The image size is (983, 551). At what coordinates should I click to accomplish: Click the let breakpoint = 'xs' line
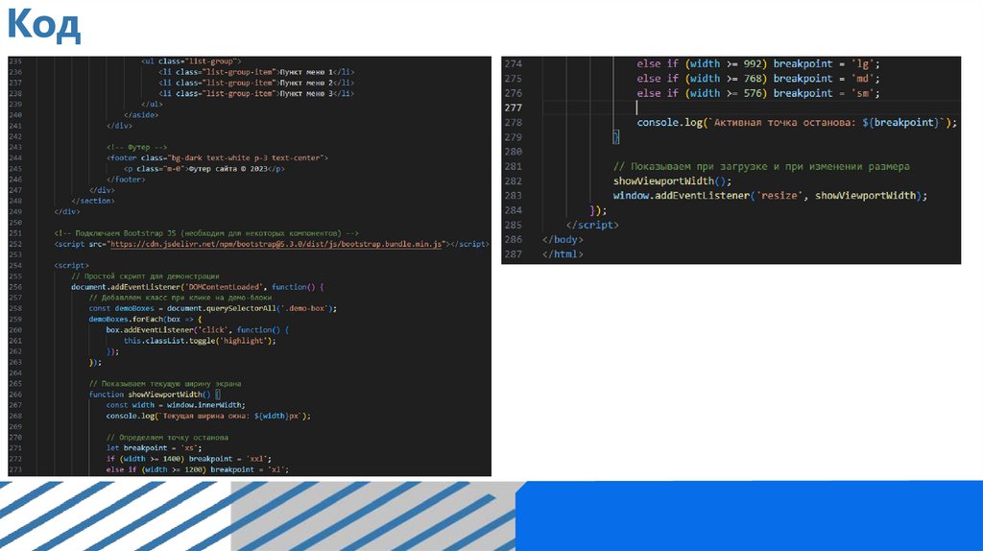(x=154, y=448)
